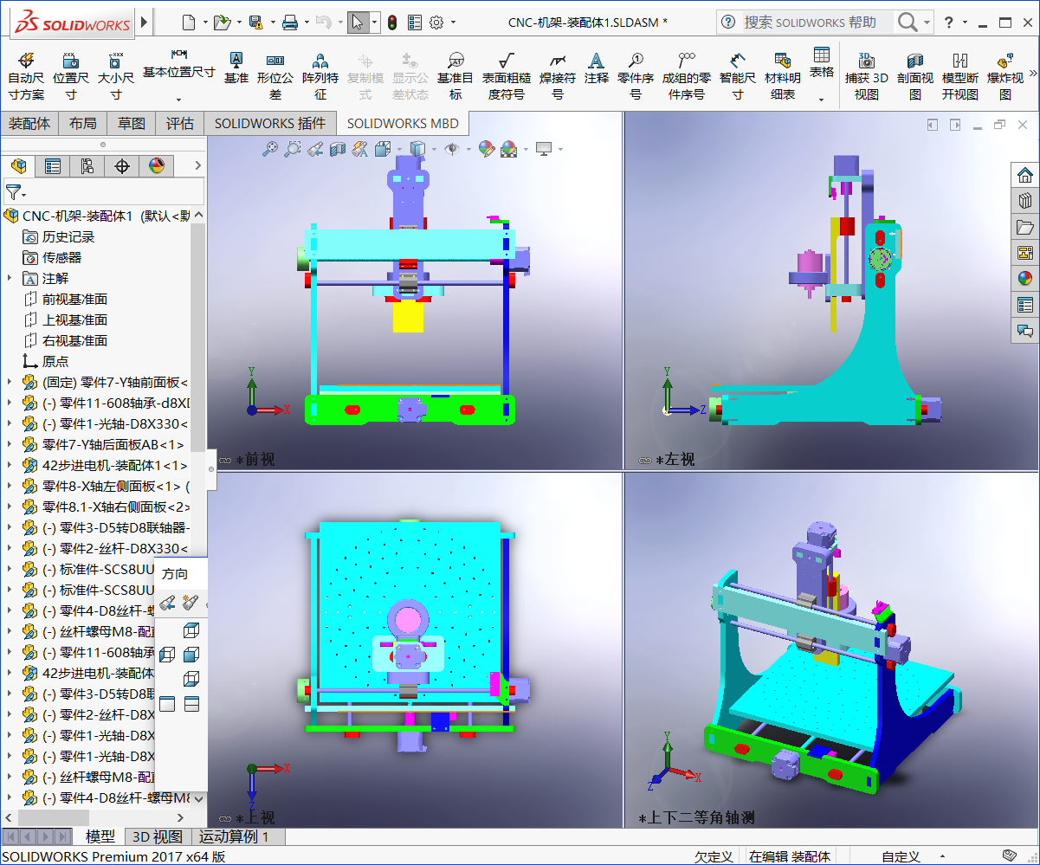Click the 基准目标 tool

[455, 75]
